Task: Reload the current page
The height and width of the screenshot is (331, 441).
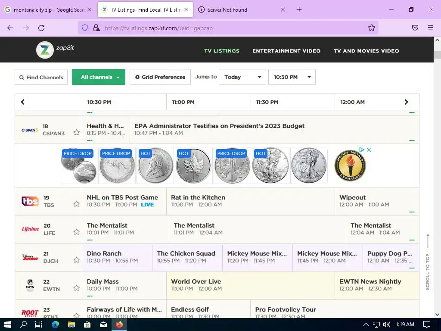Action: pyautogui.click(x=41, y=28)
